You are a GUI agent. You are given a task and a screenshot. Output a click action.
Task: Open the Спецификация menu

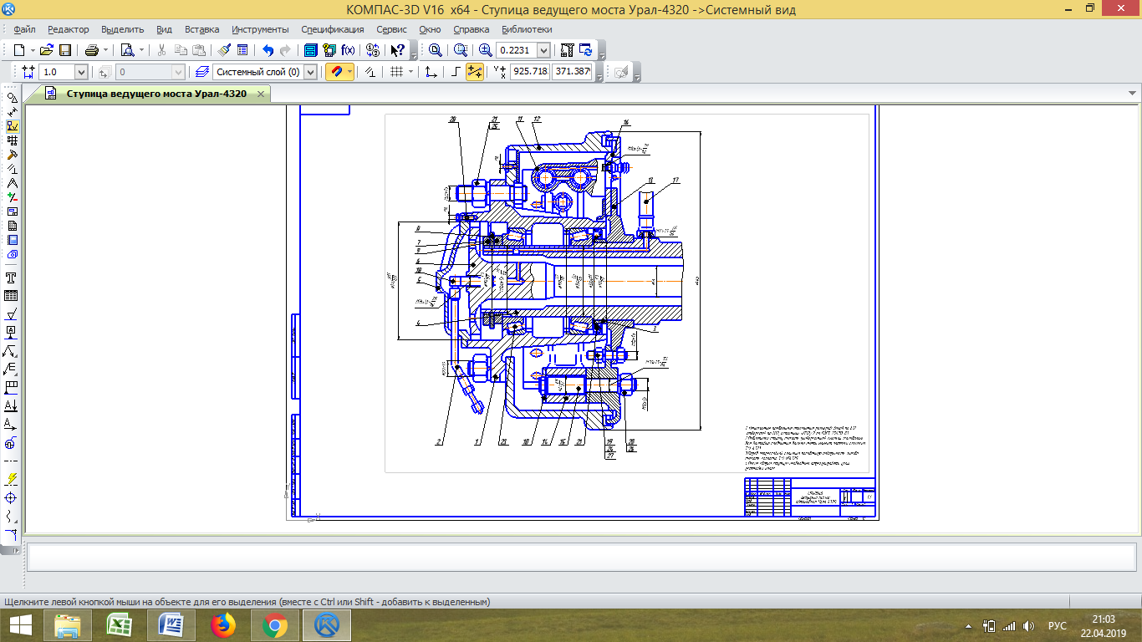332,29
